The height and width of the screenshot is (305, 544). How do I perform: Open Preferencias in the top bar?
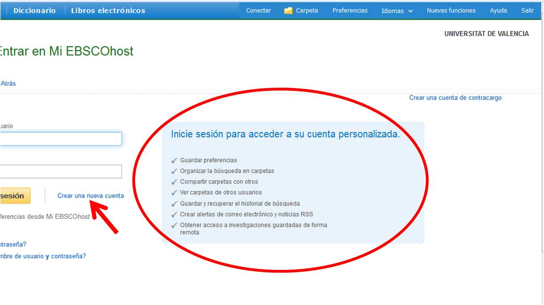click(350, 10)
